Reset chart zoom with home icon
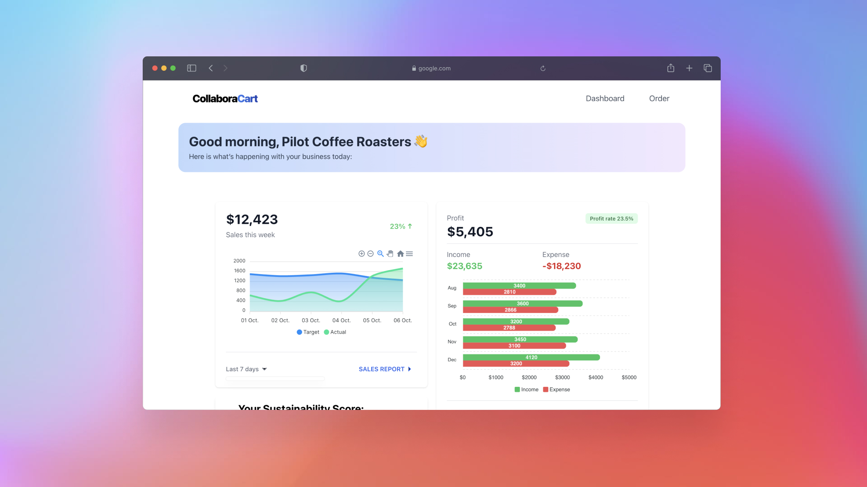Image resolution: width=867 pixels, height=487 pixels. coord(400,254)
